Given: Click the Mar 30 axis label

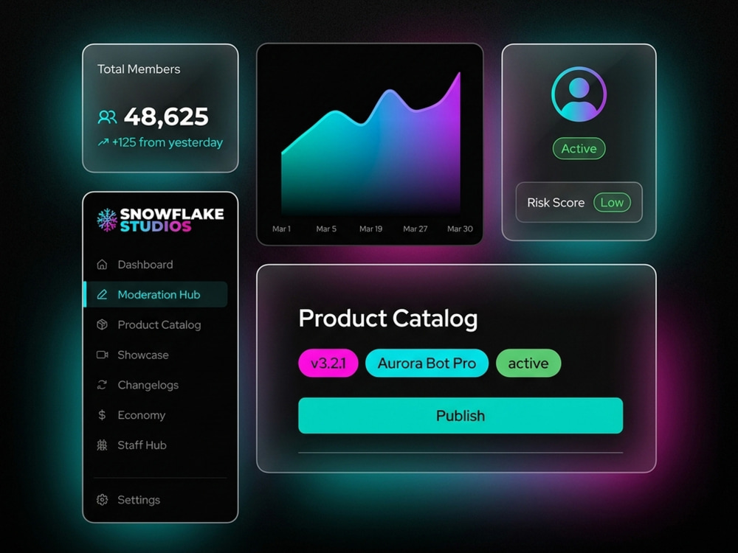Looking at the screenshot, I should point(460,229).
